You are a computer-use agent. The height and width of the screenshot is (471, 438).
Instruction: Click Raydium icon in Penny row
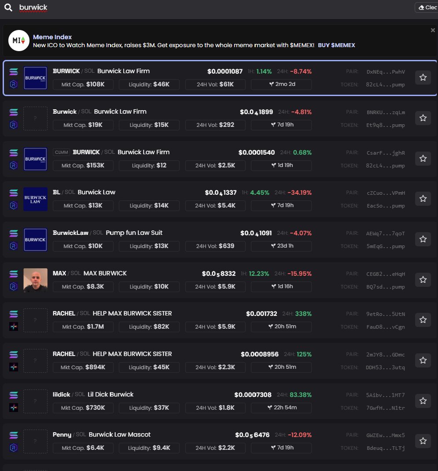pos(14,448)
